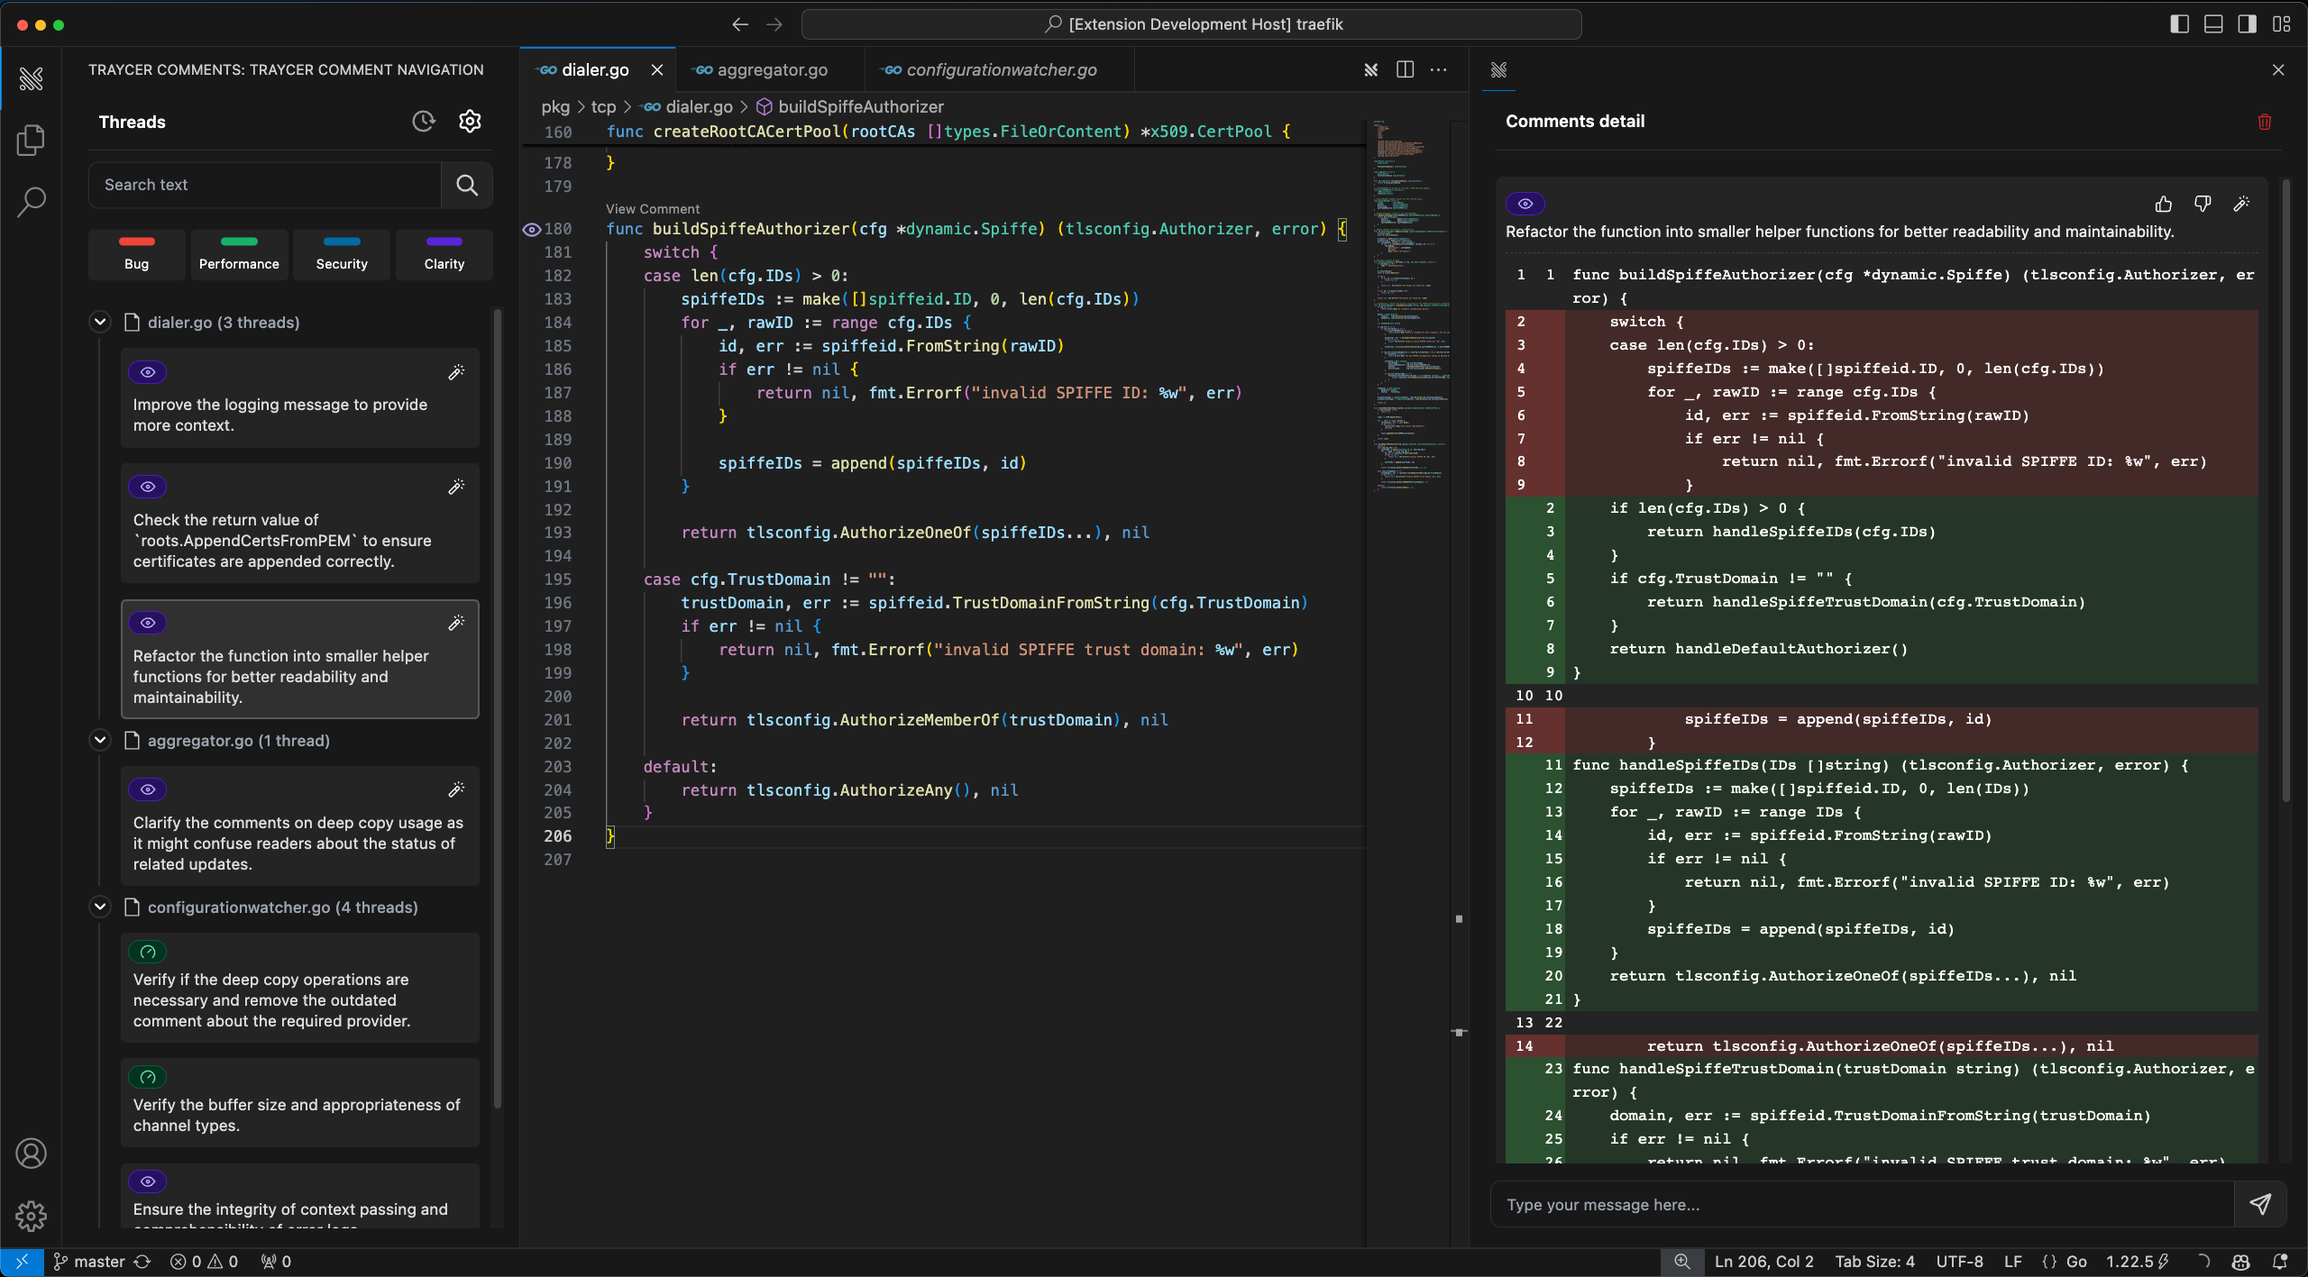Open the remote window indicator in status bar
2308x1277 pixels.
click(22, 1262)
